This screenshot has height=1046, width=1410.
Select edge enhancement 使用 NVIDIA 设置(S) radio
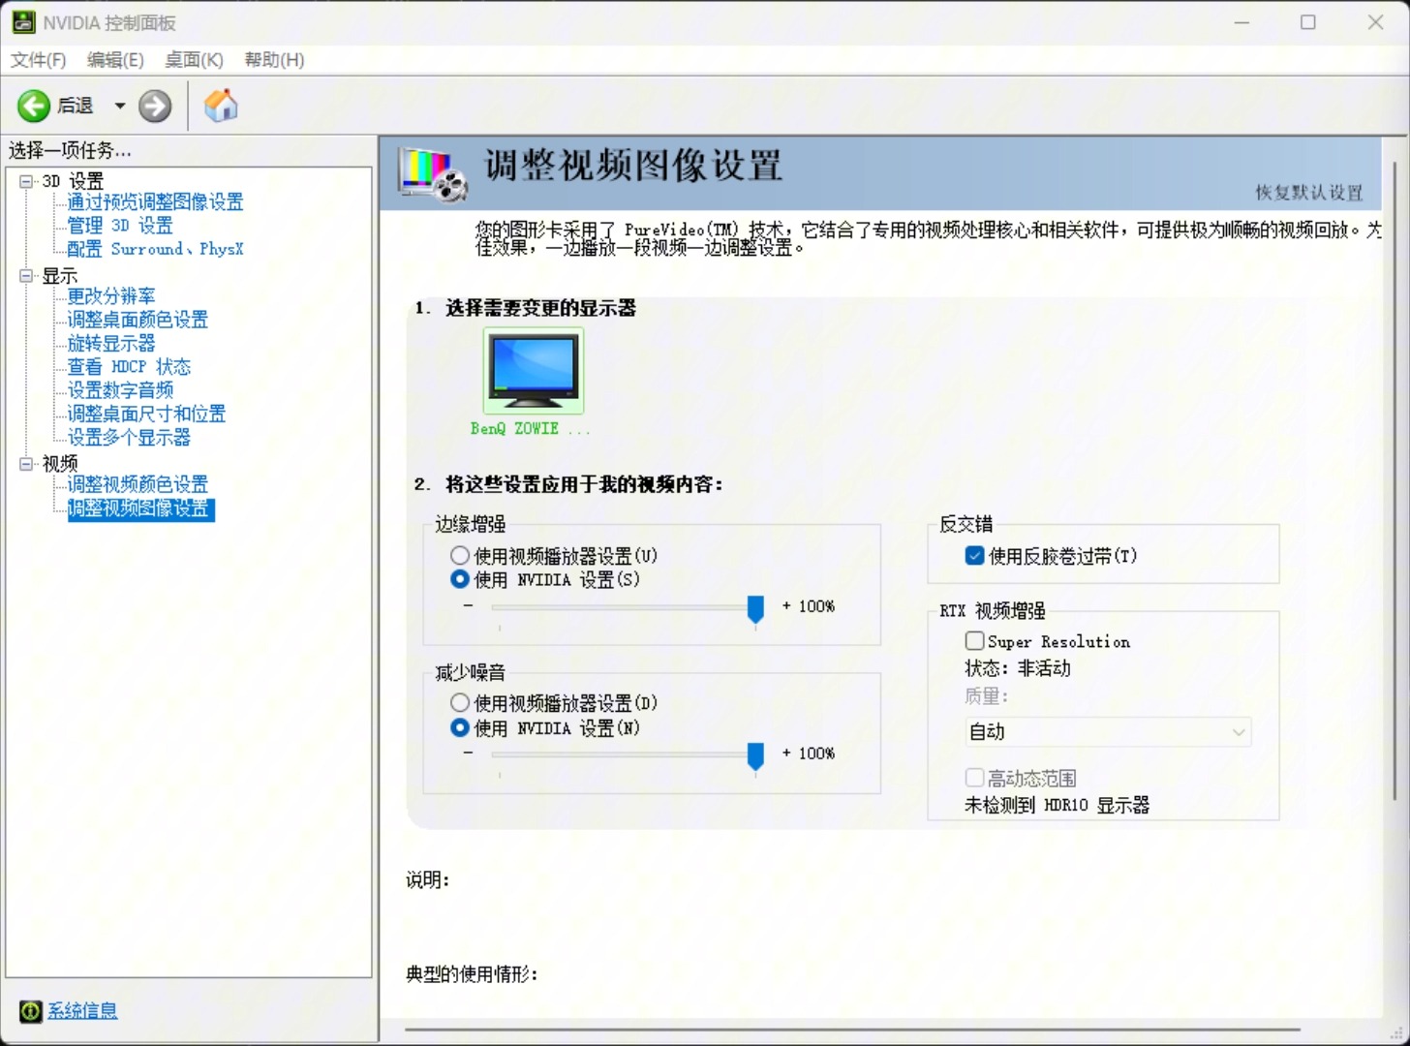pos(460,579)
